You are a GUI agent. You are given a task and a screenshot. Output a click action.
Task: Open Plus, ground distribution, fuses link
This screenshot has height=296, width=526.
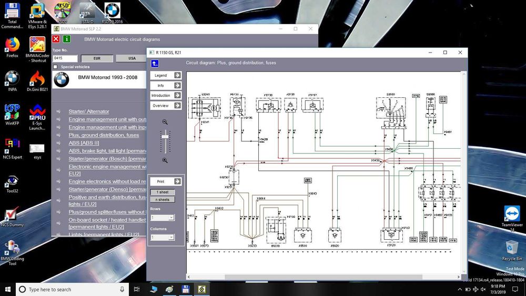(x=104, y=135)
